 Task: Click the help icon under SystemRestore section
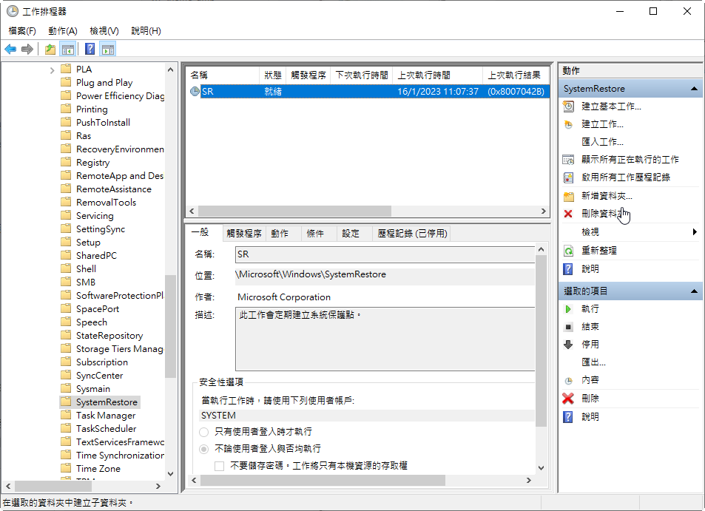pos(568,269)
